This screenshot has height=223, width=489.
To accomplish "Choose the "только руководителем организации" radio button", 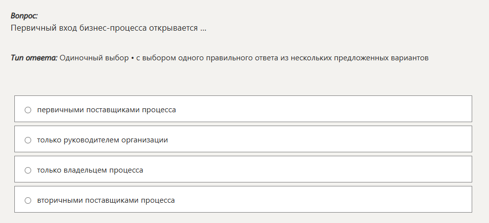I will pyautogui.click(x=28, y=140).
